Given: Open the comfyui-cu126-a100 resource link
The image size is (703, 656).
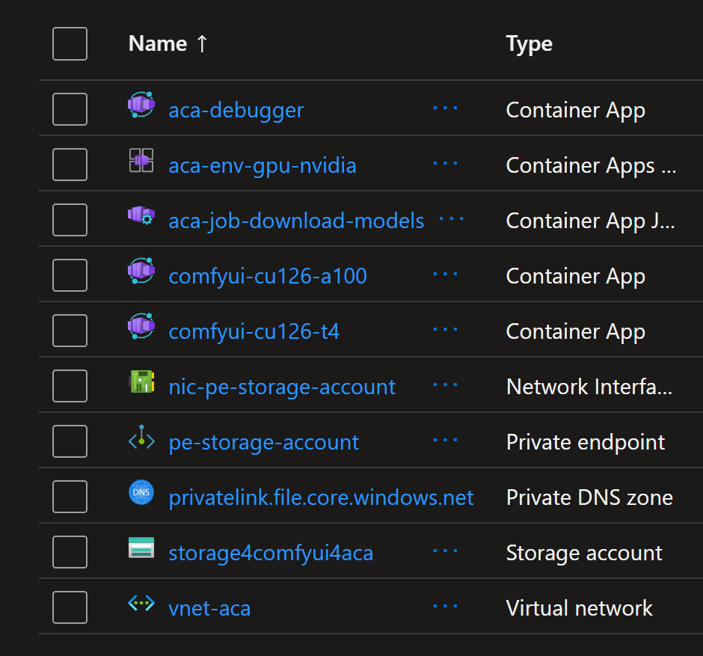Looking at the screenshot, I should (x=268, y=277).
